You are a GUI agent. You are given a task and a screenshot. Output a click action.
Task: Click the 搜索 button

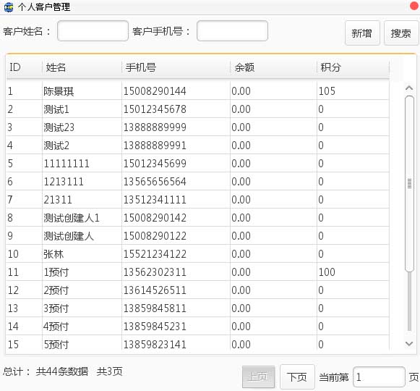pyautogui.click(x=401, y=33)
